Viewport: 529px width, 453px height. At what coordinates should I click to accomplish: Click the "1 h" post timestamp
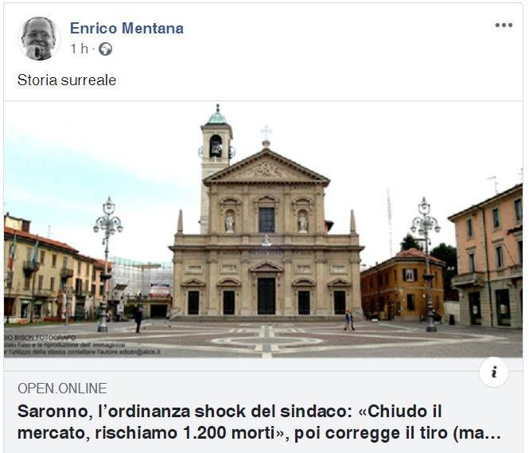click(79, 49)
